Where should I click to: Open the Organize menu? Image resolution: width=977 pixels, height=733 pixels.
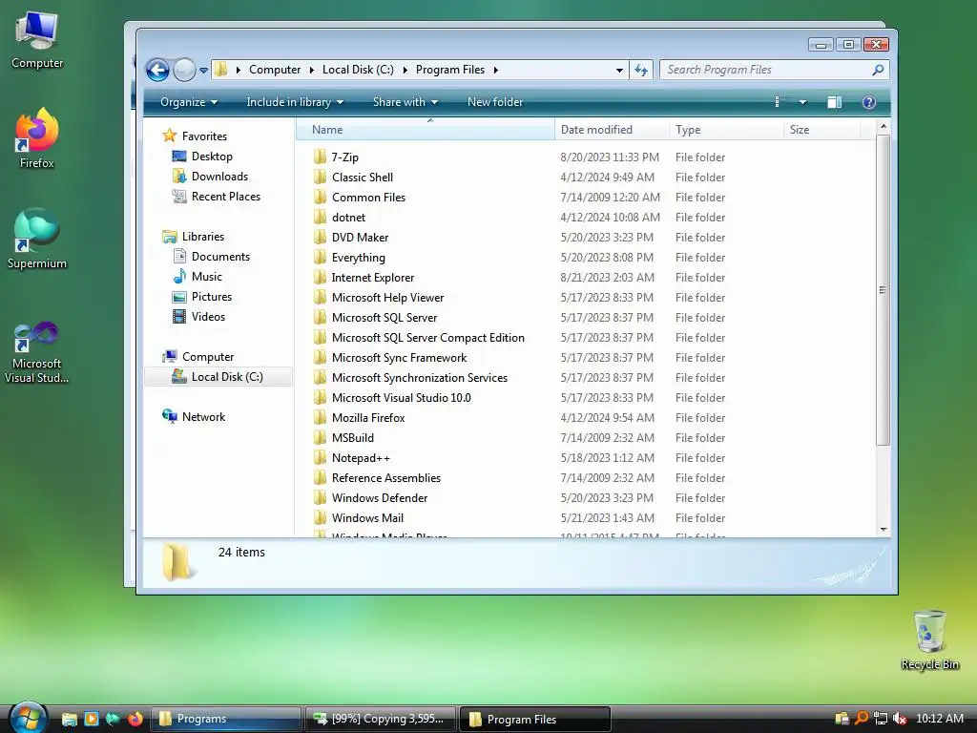tap(189, 102)
